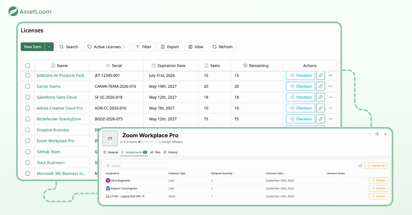Click the AssetLoom logo
This screenshot has height=215, width=412.
30,11
